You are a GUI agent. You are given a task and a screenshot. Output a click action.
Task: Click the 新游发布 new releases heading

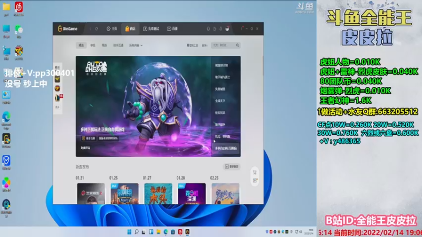point(82,167)
